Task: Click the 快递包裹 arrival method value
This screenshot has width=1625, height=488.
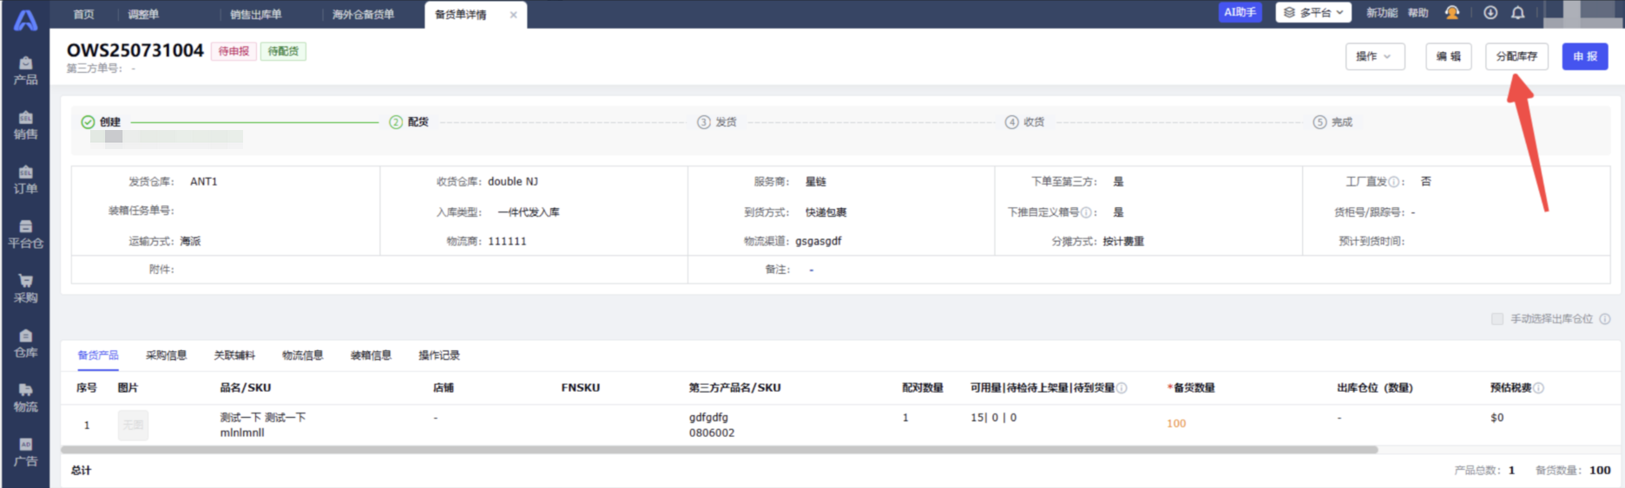Action: pyautogui.click(x=826, y=212)
